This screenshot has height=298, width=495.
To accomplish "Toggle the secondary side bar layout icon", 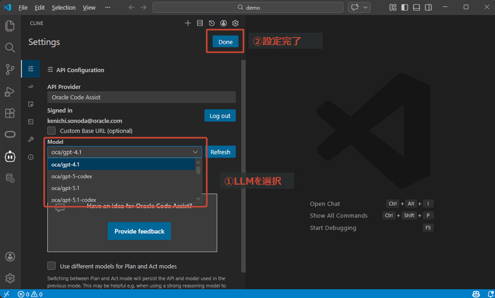I will [x=428, y=7].
